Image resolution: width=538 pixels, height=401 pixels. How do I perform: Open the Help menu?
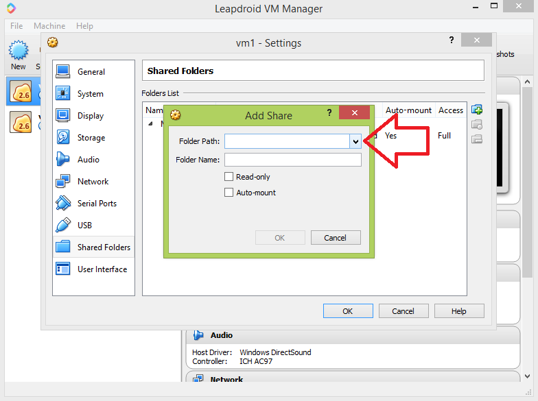pos(84,26)
